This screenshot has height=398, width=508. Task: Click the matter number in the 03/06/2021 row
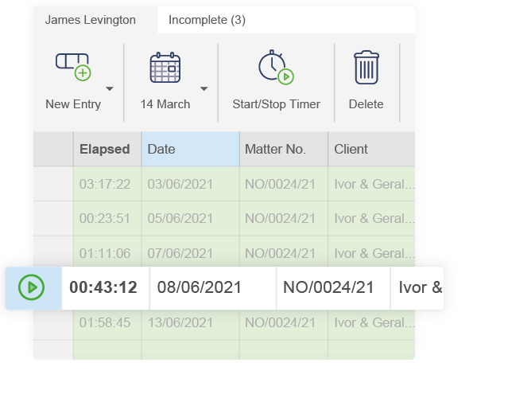(x=281, y=184)
